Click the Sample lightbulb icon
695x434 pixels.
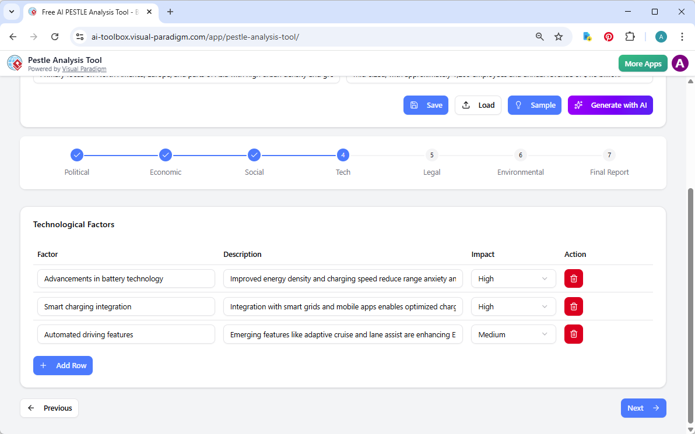click(518, 105)
